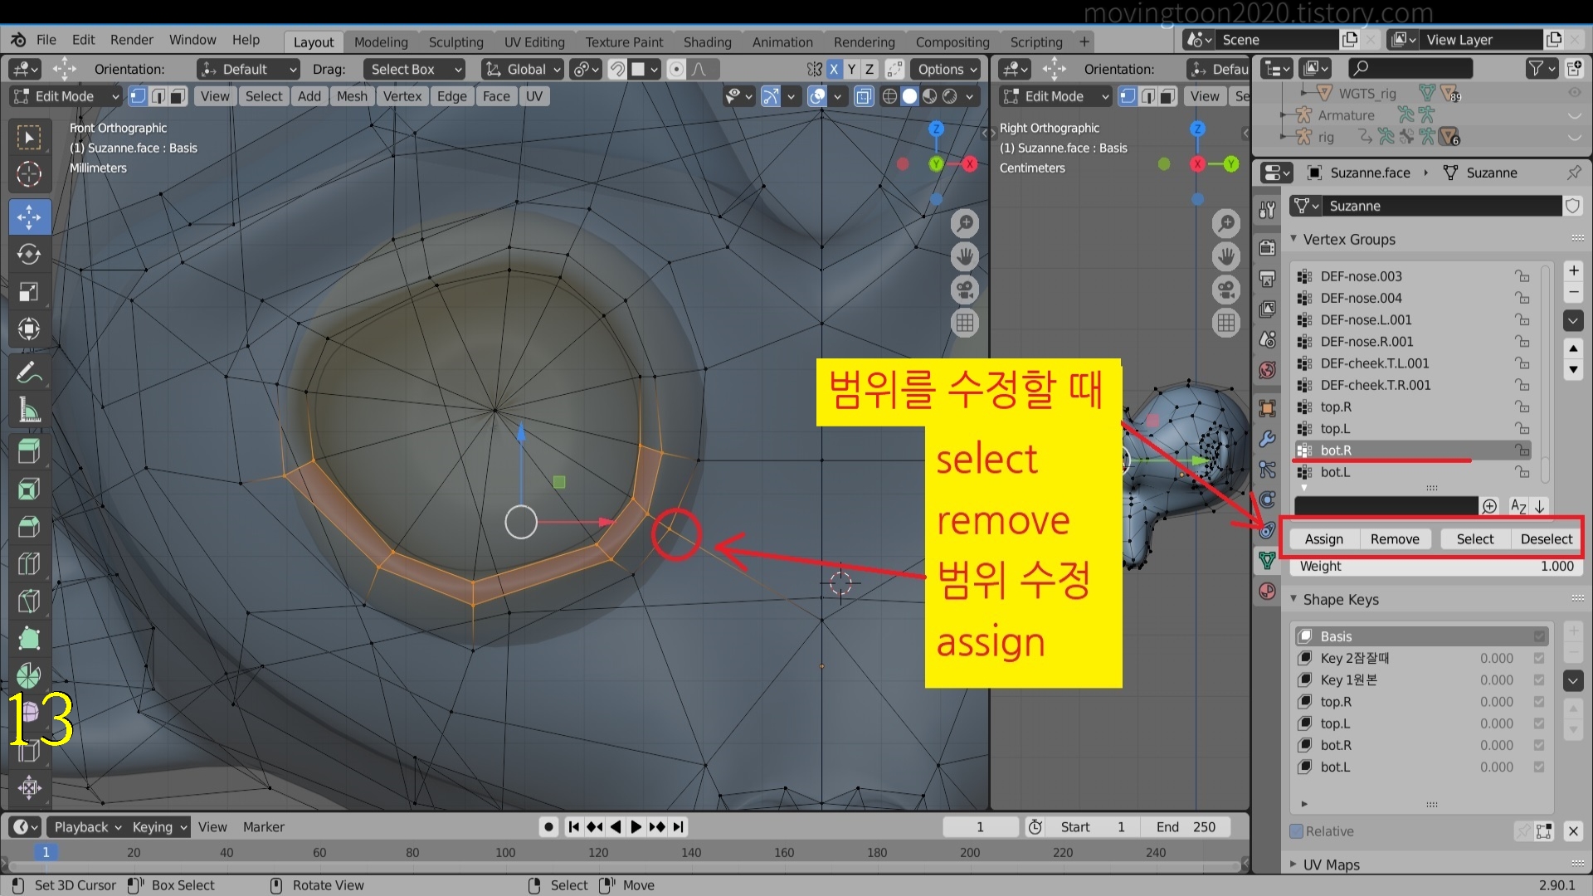Adjust the Weight slider
The height and width of the screenshot is (896, 1593).
tap(1436, 567)
